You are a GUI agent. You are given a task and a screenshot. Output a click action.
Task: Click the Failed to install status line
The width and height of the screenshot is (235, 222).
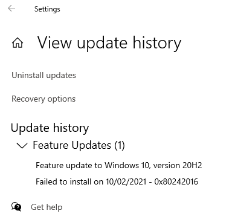117,181
